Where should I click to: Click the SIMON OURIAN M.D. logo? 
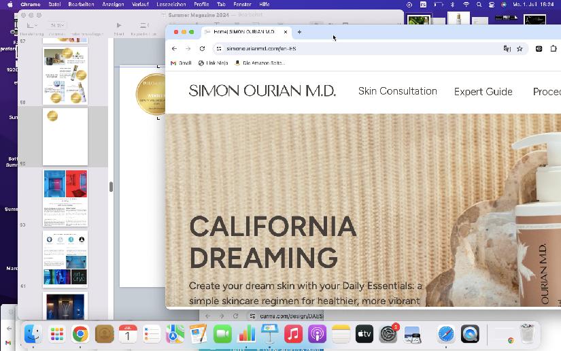click(262, 91)
